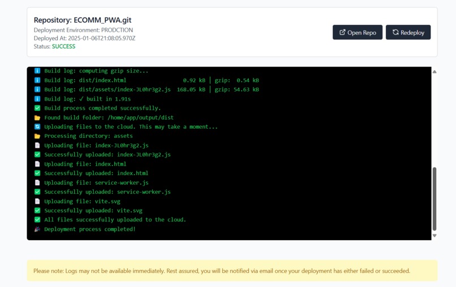Click 'All files successfully uploaded to the cloud.' line
The image size is (456, 287).
115,220
